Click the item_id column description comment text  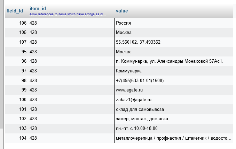(67, 14)
